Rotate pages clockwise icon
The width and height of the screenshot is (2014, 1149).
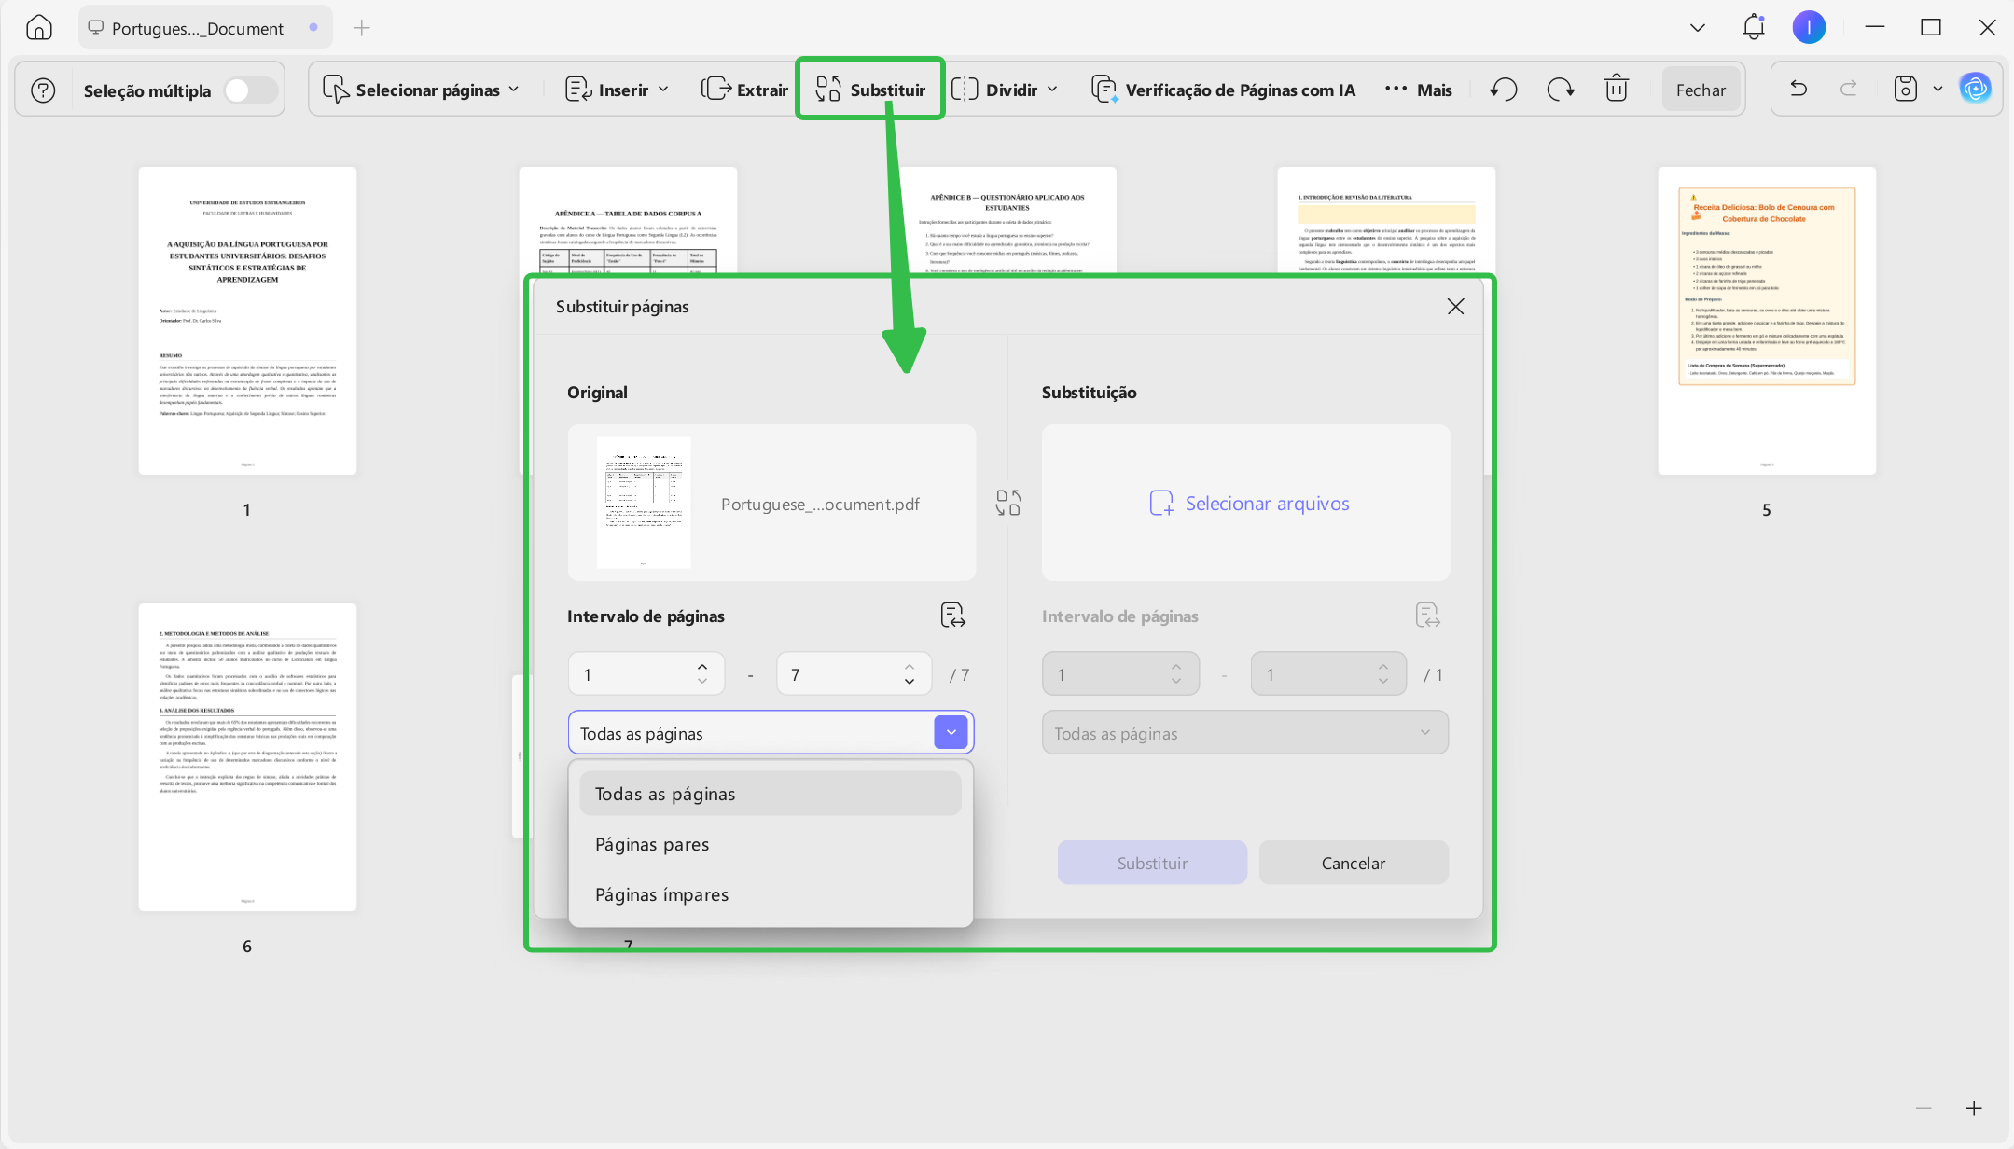[x=1561, y=90]
